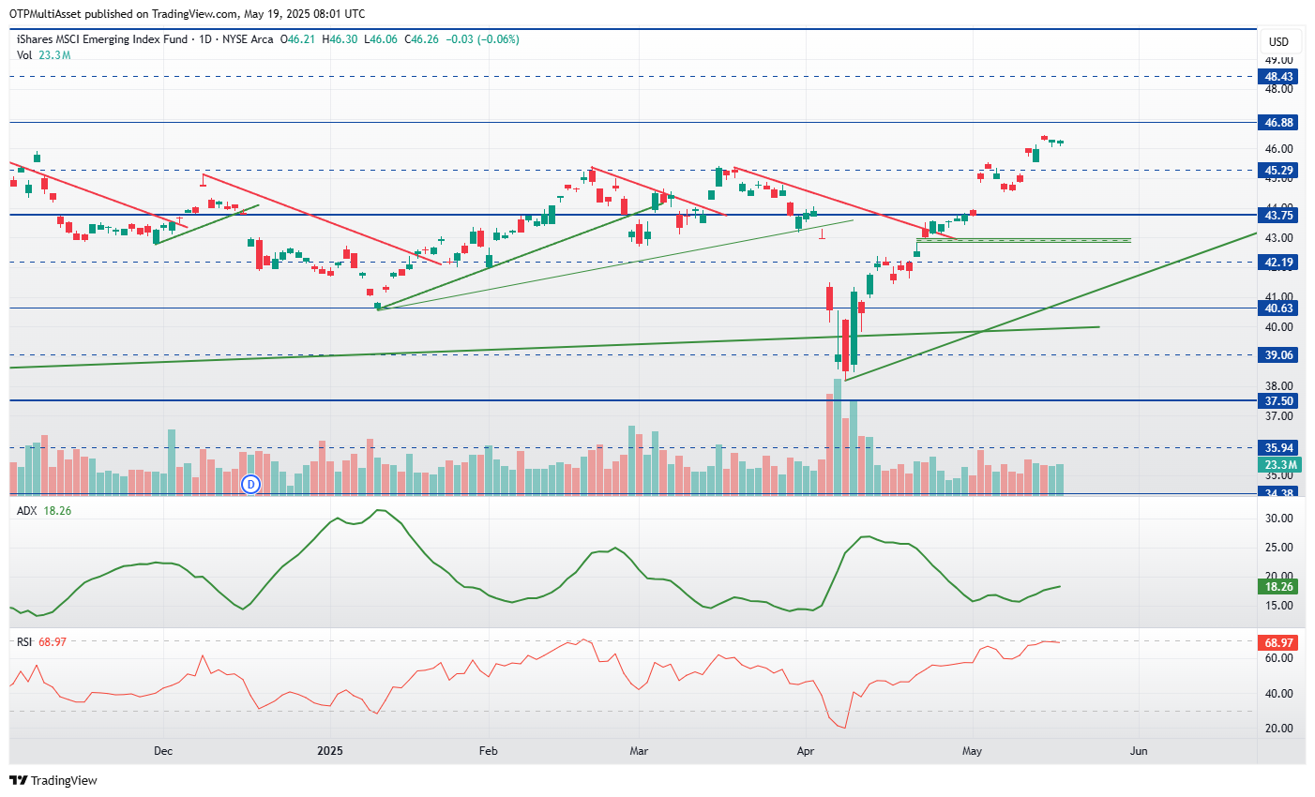Click the 39.06 price label

[x=1279, y=355]
